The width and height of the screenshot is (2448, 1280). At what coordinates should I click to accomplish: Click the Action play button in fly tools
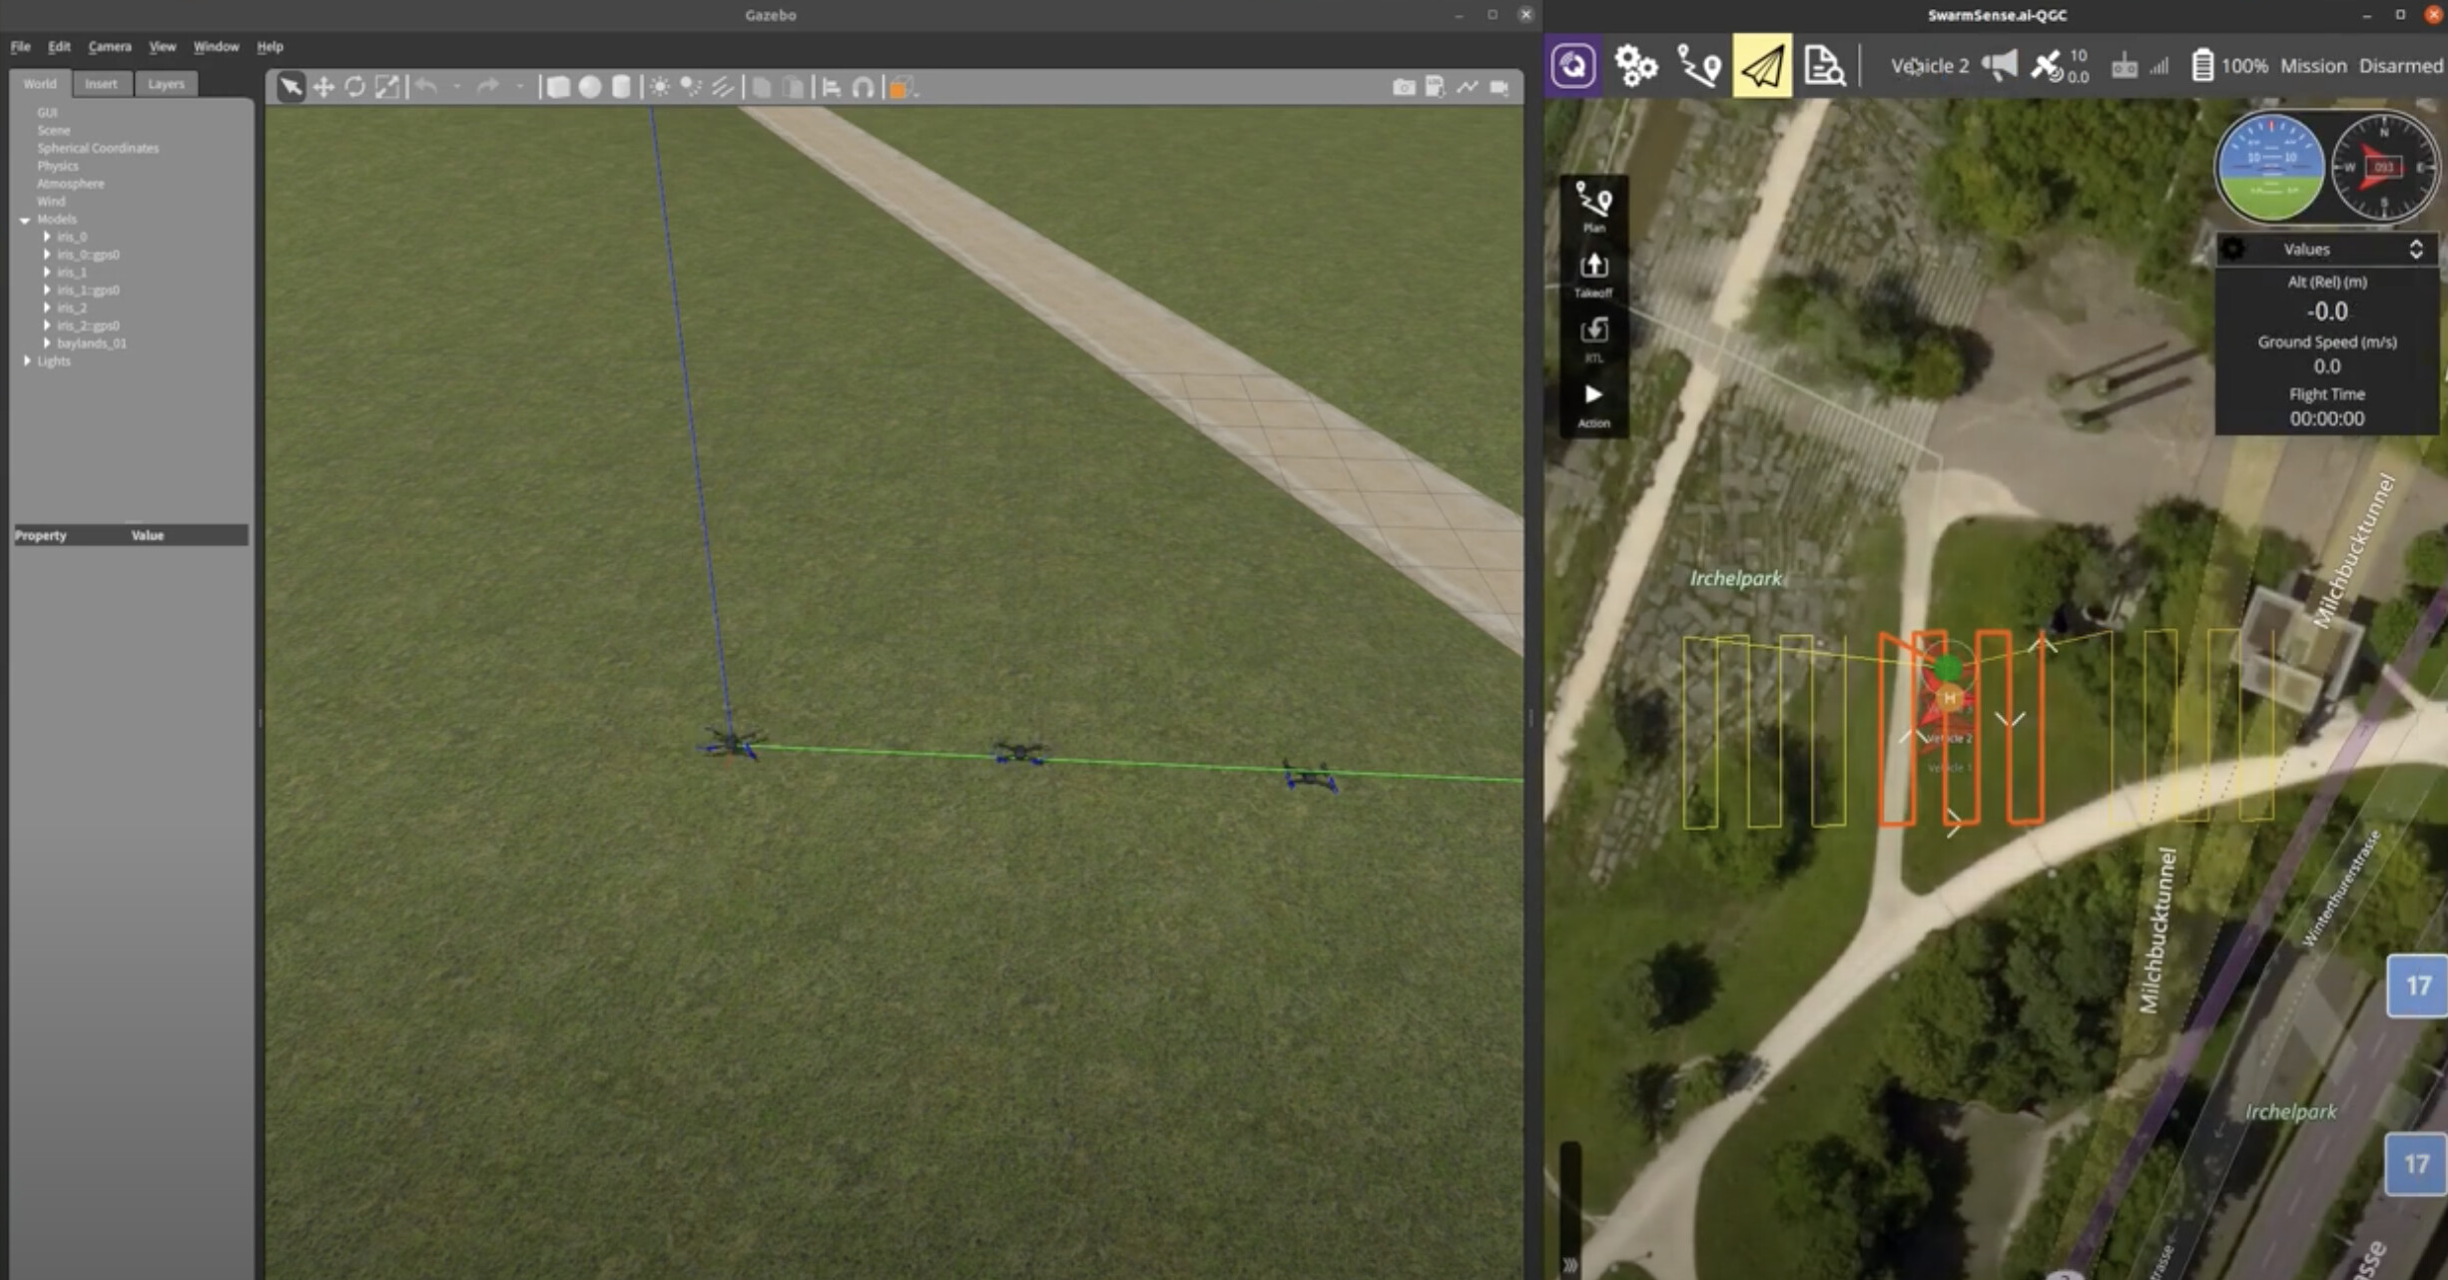click(1593, 405)
